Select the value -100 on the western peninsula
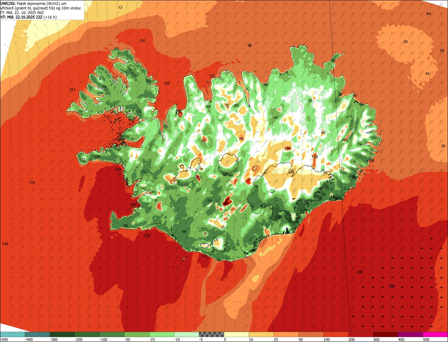448x342 pixels. pyautogui.click(x=97, y=157)
